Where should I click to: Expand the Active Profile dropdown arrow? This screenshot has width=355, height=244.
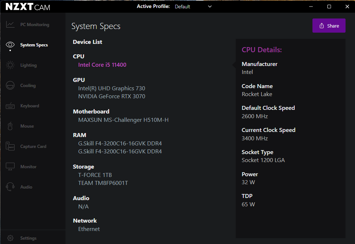tap(210, 7)
